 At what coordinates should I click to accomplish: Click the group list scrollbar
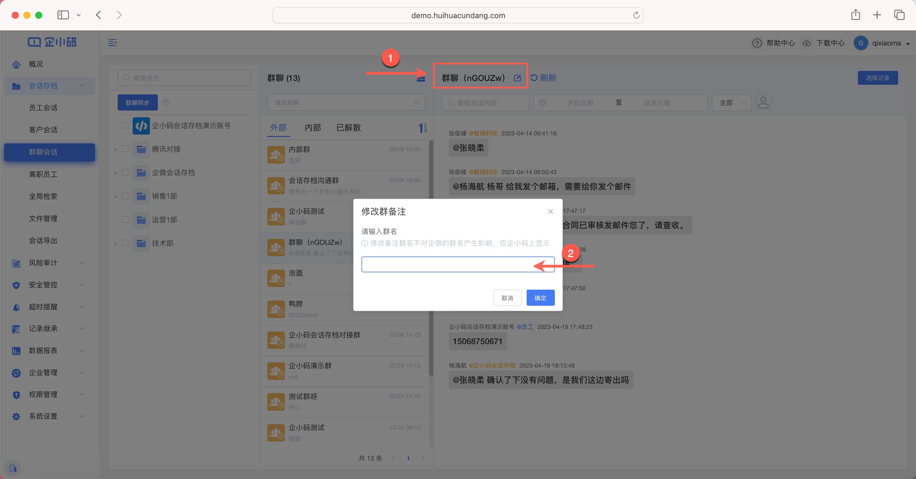coord(431,258)
